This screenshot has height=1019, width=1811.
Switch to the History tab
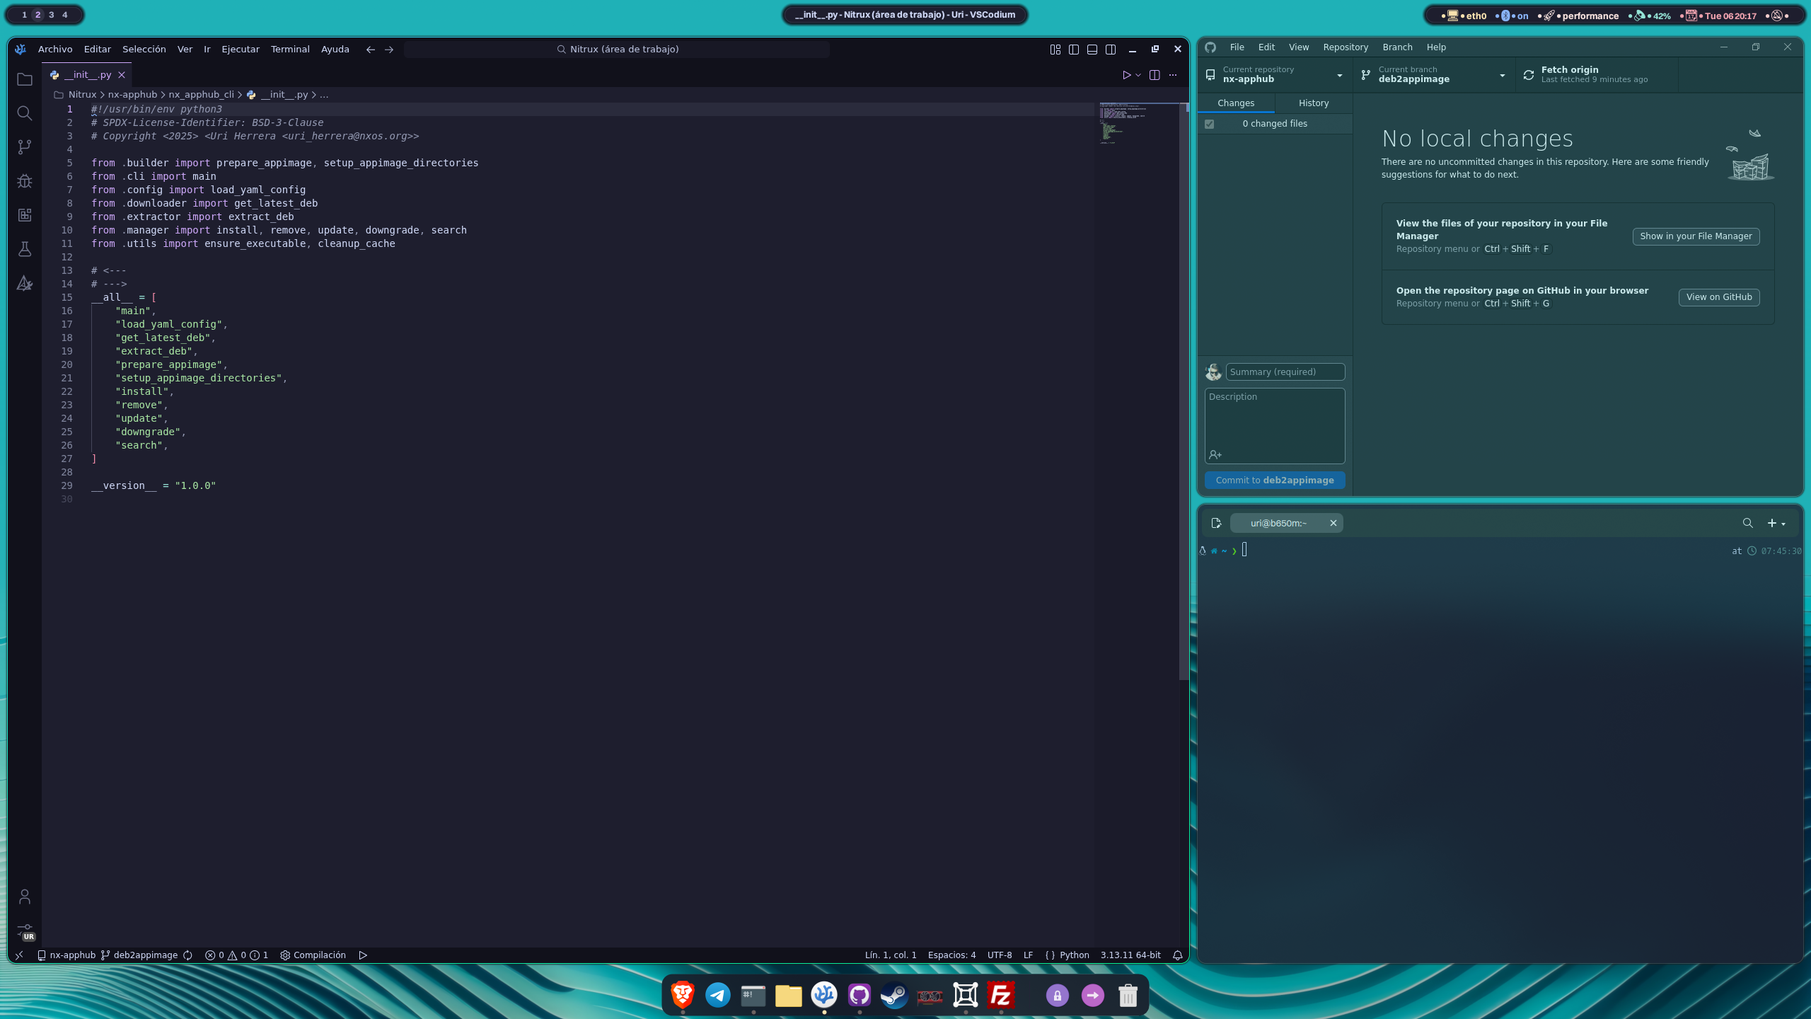[1314, 103]
